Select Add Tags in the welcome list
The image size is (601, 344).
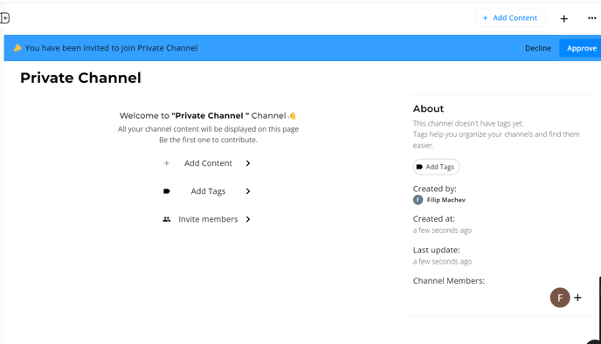point(208,191)
